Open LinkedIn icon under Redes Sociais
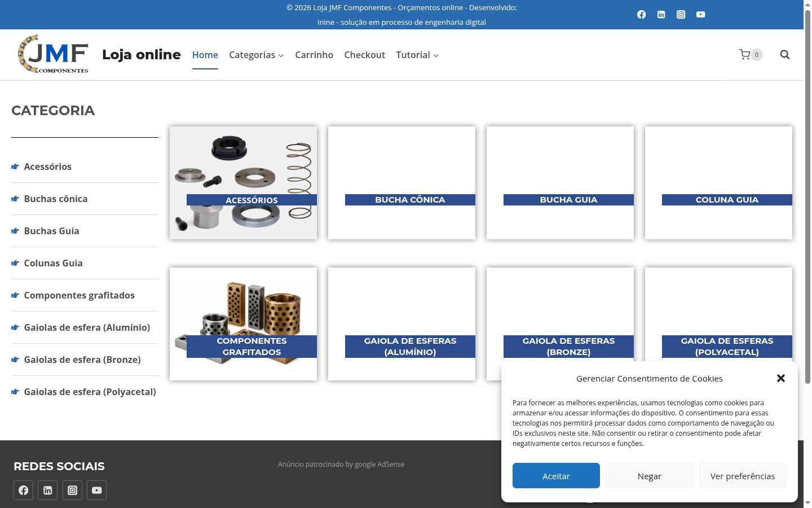 pos(48,490)
